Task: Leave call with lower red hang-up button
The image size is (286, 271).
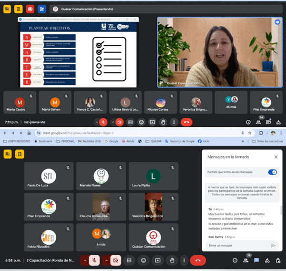Action: [197, 261]
